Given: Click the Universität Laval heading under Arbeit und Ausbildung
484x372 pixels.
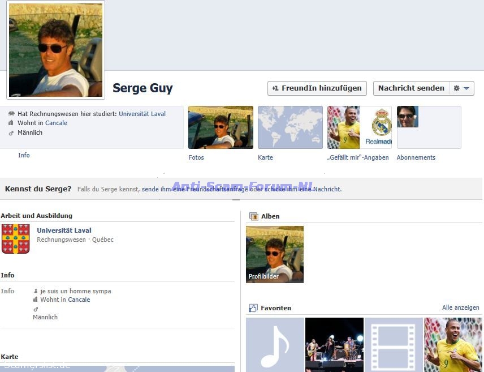Looking at the screenshot, I should (64, 230).
